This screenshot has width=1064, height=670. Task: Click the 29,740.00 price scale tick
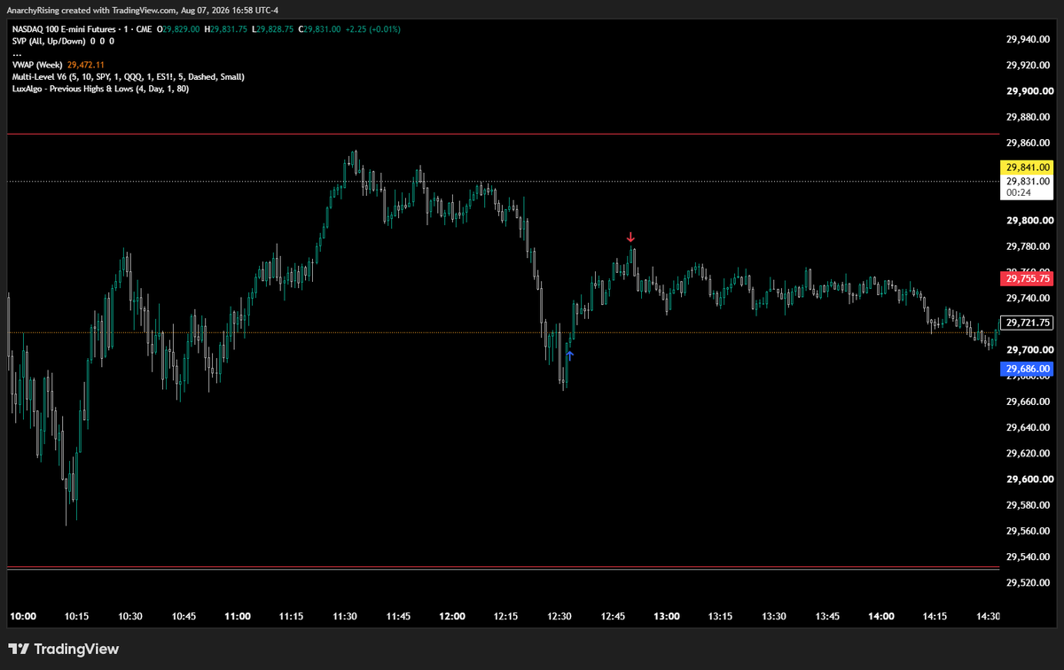tap(1029, 298)
